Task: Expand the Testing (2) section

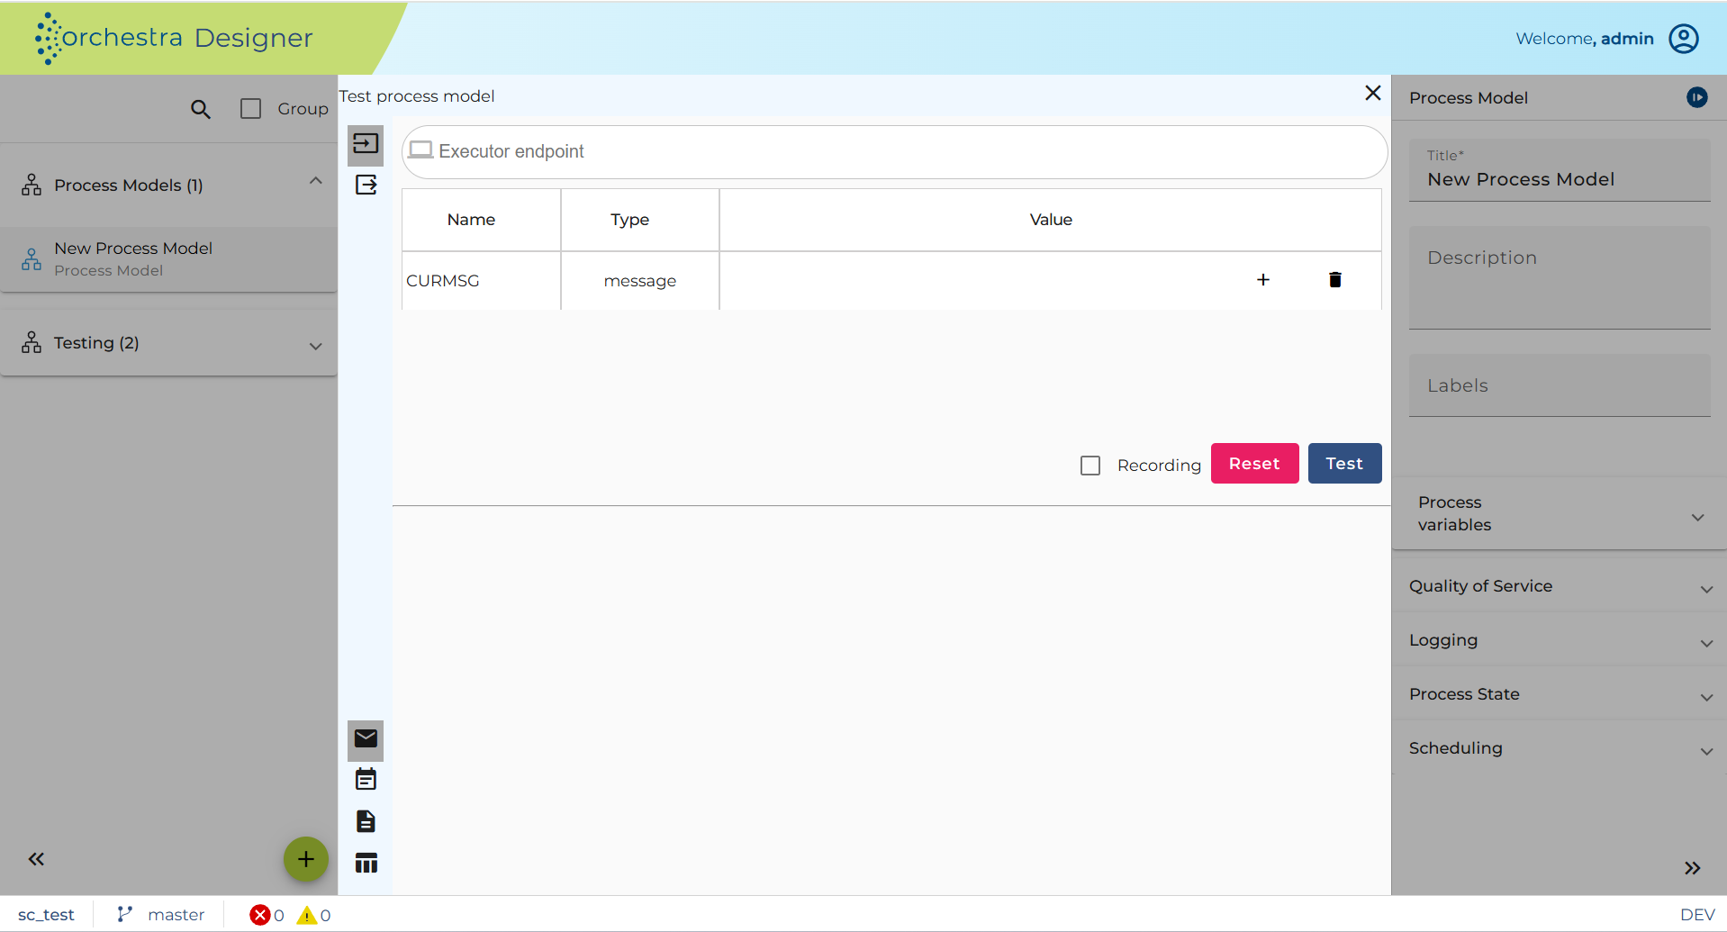Action: pos(315,346)
